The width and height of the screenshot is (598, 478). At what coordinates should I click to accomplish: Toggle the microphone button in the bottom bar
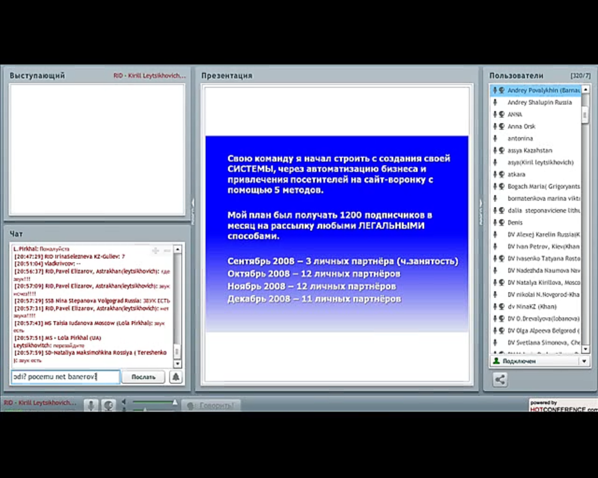coord(91,405)
